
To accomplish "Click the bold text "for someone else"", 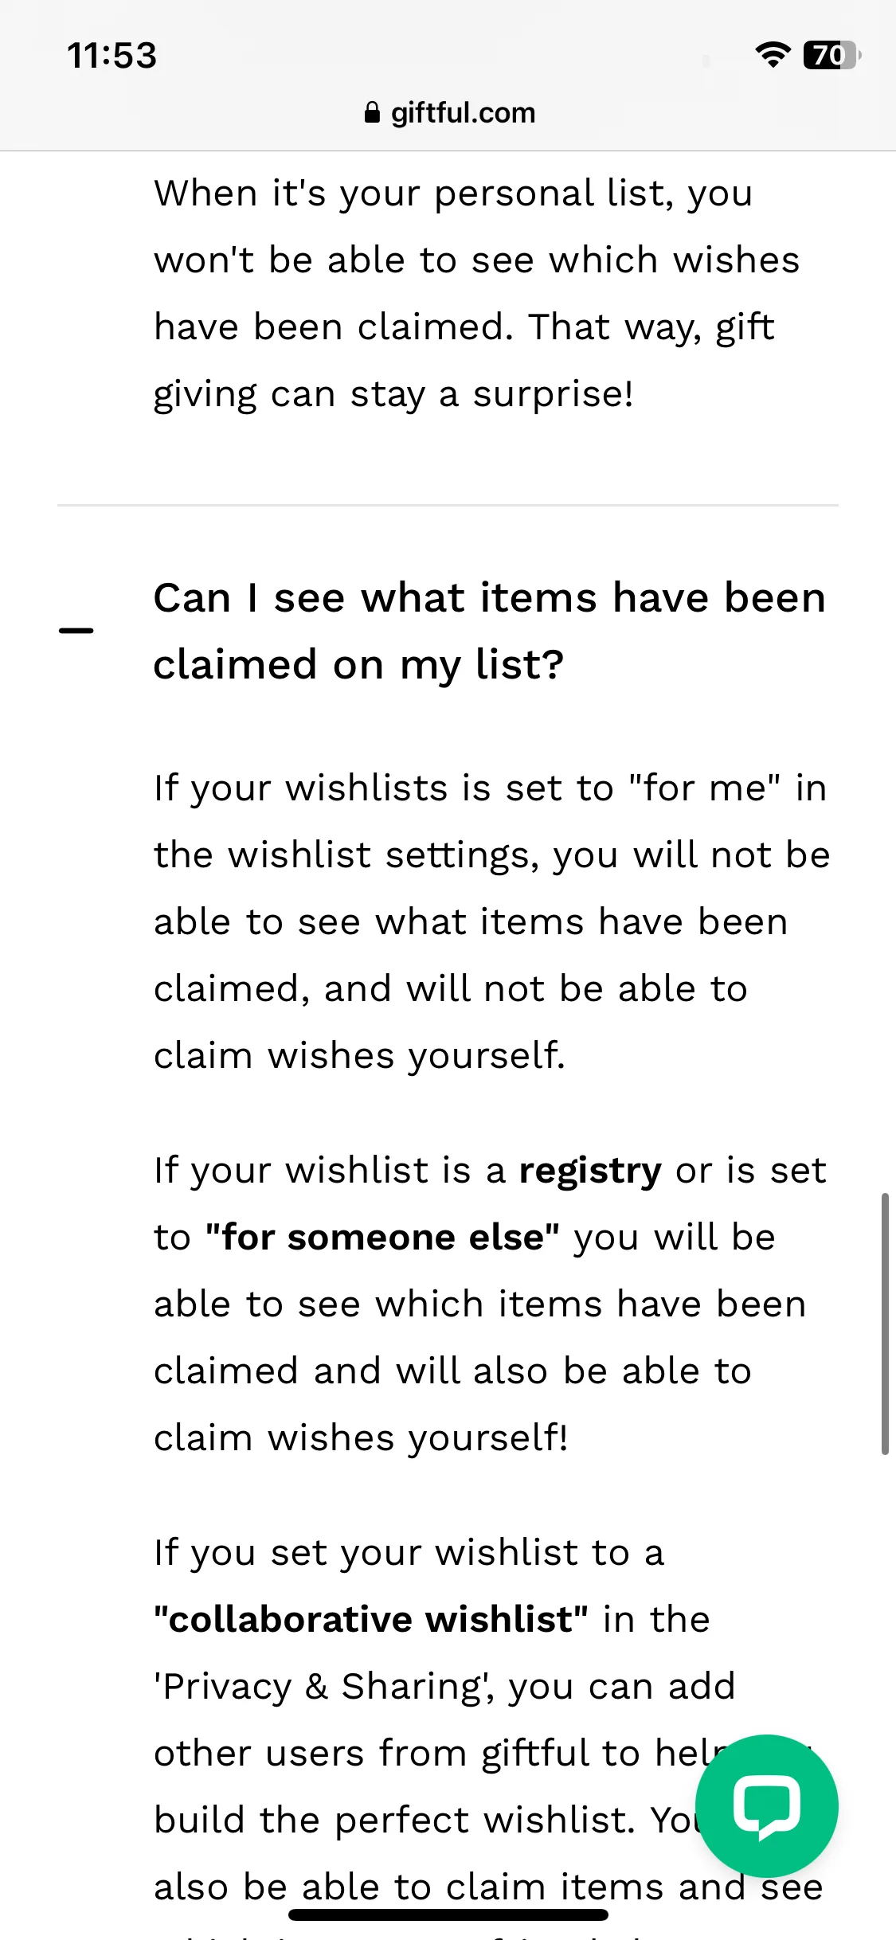I will tap(382, 1238).
